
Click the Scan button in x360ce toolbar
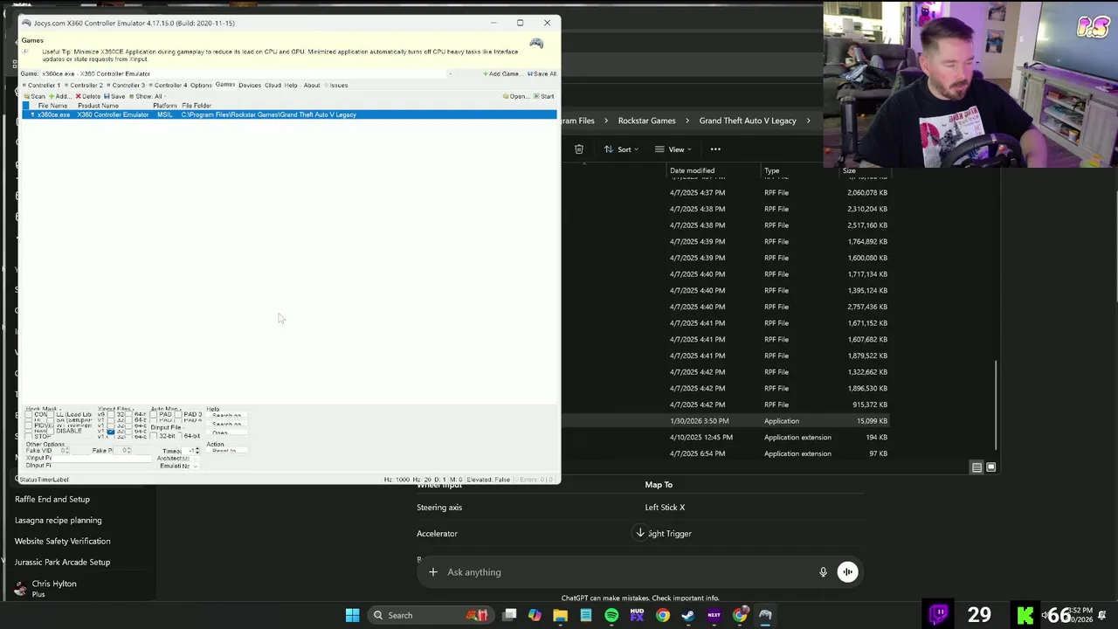click(x=35, y=96)
